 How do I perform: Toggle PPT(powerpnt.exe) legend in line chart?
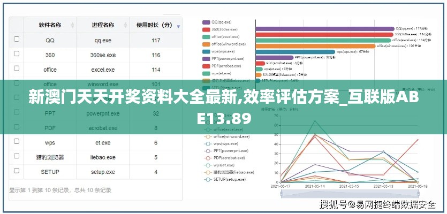pos(226,151)
